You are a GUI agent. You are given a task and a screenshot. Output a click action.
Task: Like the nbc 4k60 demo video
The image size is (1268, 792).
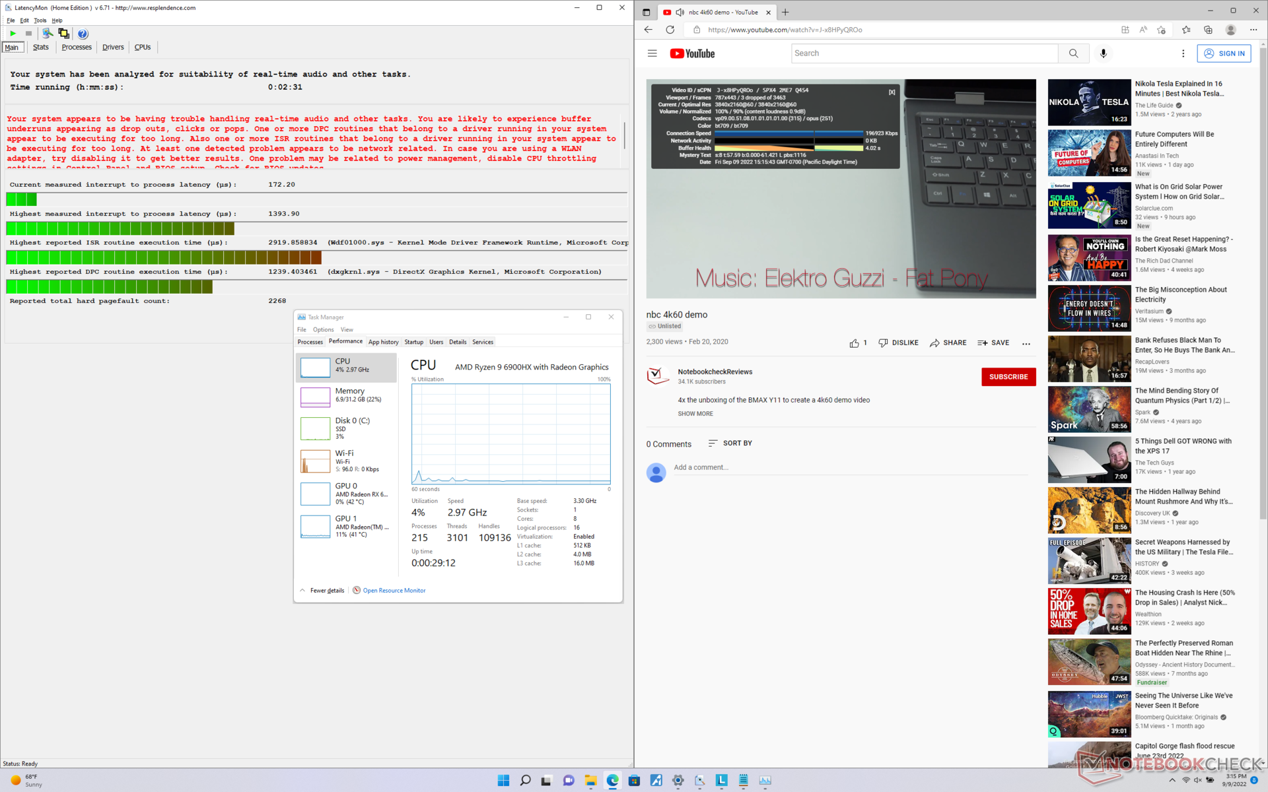pos(855,343)
